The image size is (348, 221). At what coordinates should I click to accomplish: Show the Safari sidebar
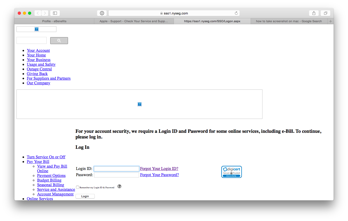pyautogui.click(x=55, y=13)
